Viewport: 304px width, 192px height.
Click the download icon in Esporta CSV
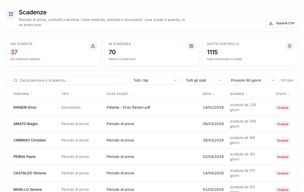click(x=271, y=23)
